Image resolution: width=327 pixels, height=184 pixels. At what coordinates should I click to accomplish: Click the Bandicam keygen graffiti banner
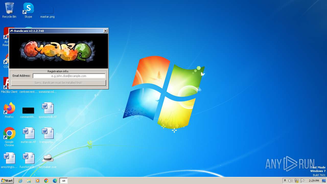[59, 51]
